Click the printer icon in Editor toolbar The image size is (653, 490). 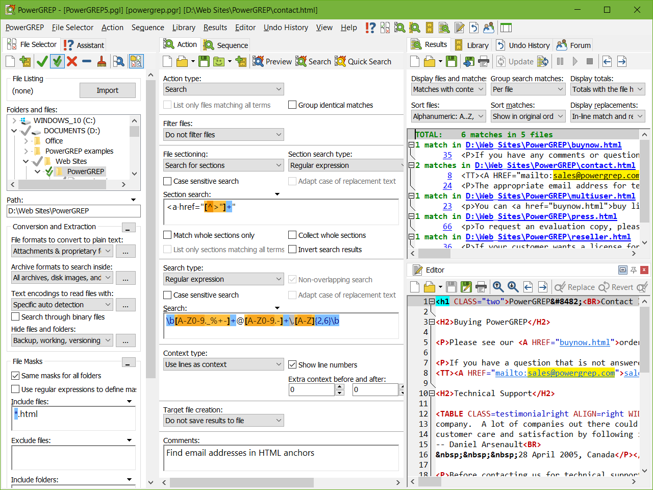click(x=481, y=287)
